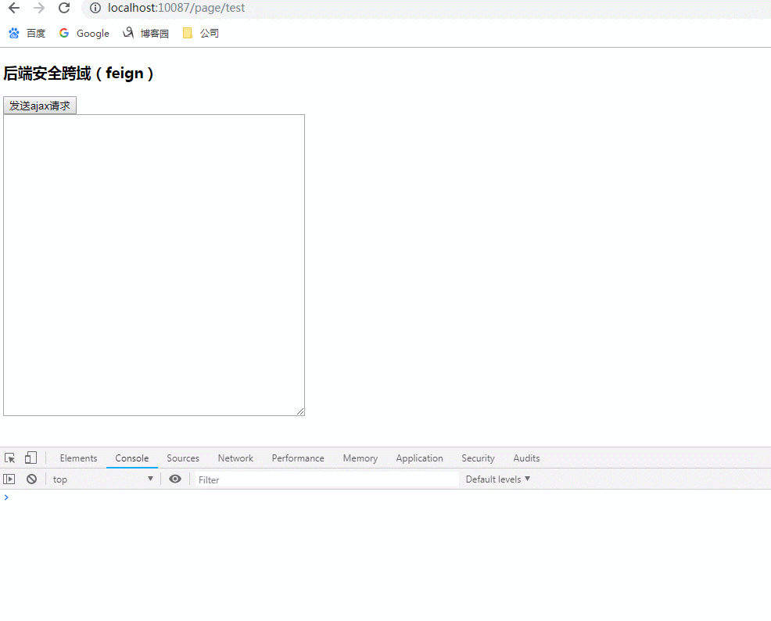Click the browser forward arrow
This screenshot has width=771, height=621.
(x=39, y=8)
